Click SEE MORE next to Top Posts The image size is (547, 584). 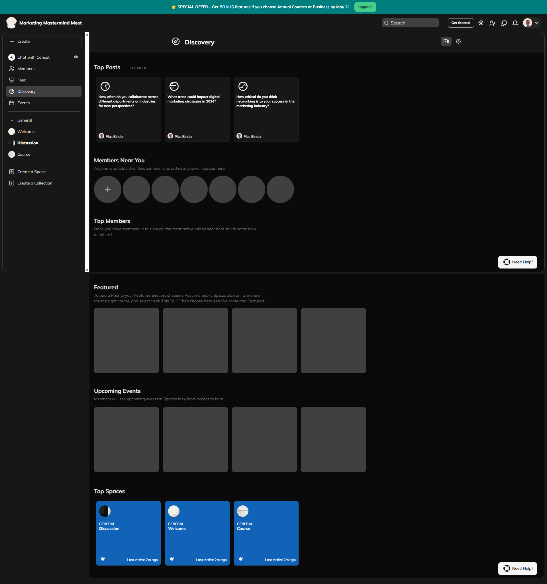(138, 68)
